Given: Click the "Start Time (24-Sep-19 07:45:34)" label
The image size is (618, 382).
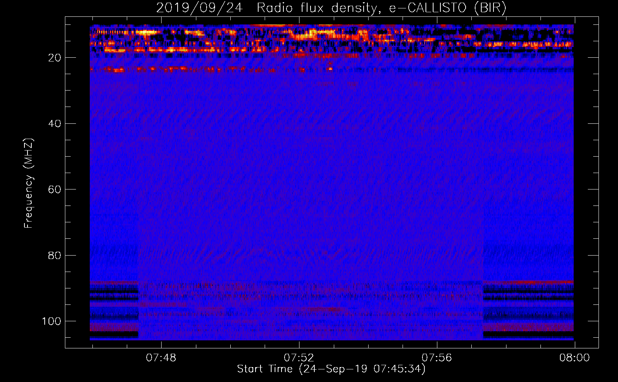Looking at the screenshot, I should point(331,369).
